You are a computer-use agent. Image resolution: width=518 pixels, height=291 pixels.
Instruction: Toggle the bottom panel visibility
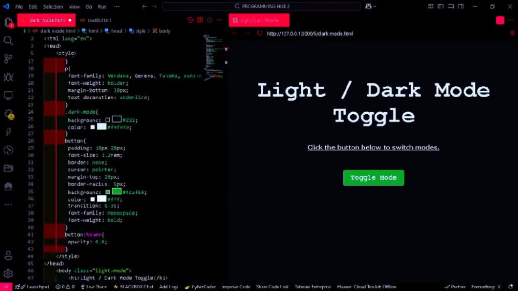click(451, 6)
